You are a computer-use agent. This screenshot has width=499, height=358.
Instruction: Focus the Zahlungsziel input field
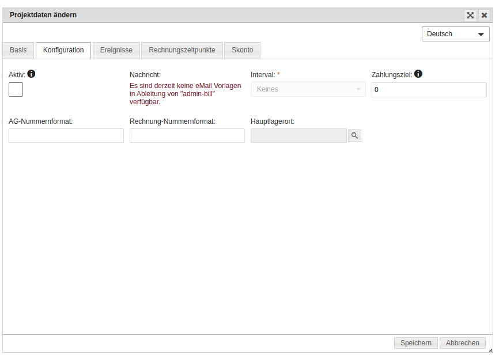point(429,90)
